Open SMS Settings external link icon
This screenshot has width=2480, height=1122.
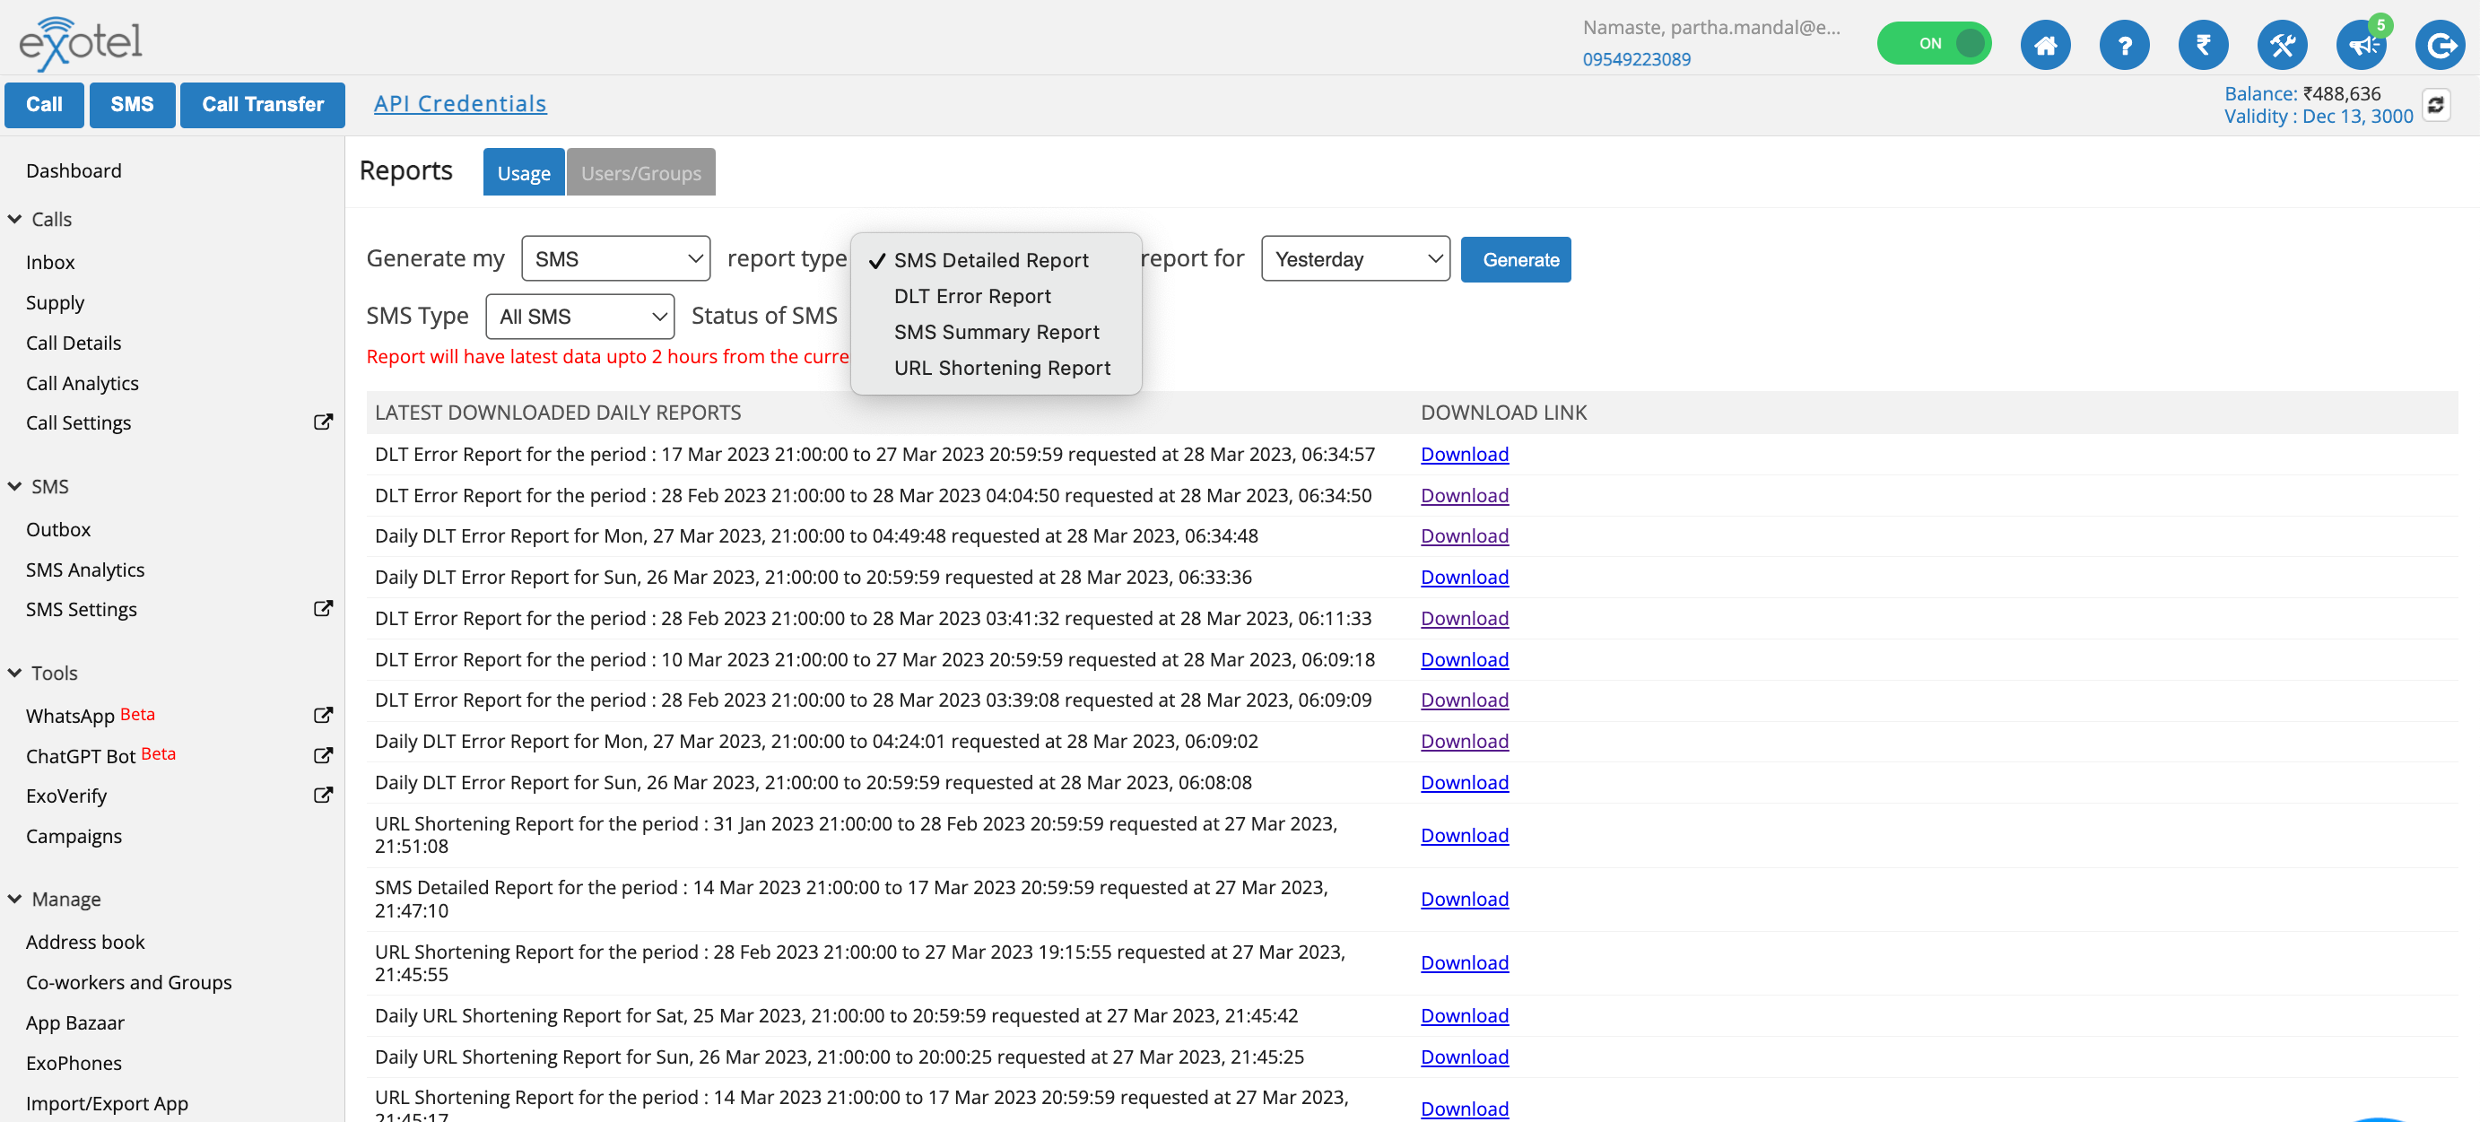[x=324, y=609]
